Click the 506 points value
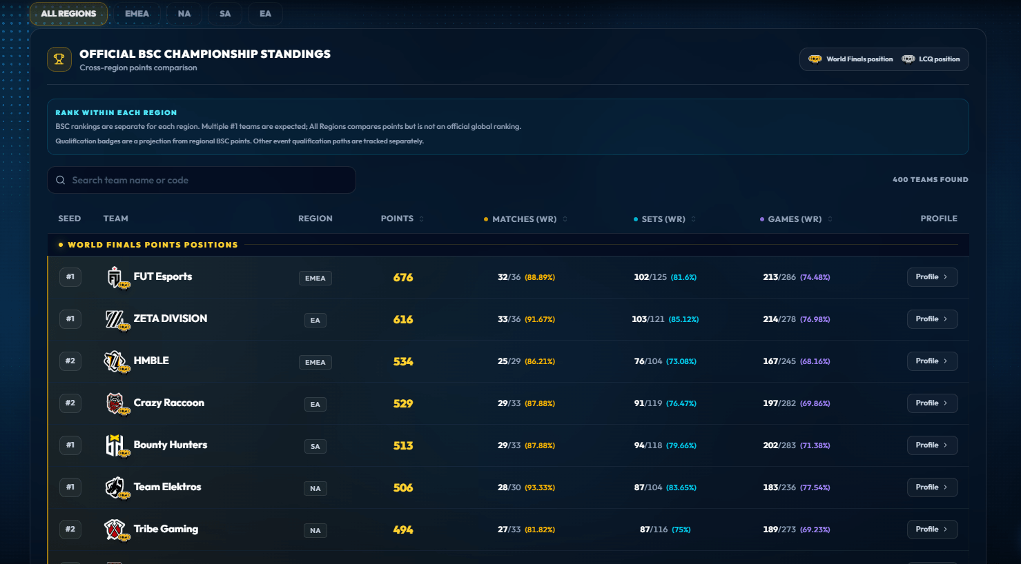The width and height of the screenshot is (1021, 564). (403, 487)
